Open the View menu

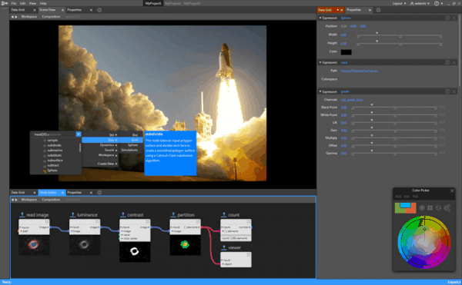32,3
